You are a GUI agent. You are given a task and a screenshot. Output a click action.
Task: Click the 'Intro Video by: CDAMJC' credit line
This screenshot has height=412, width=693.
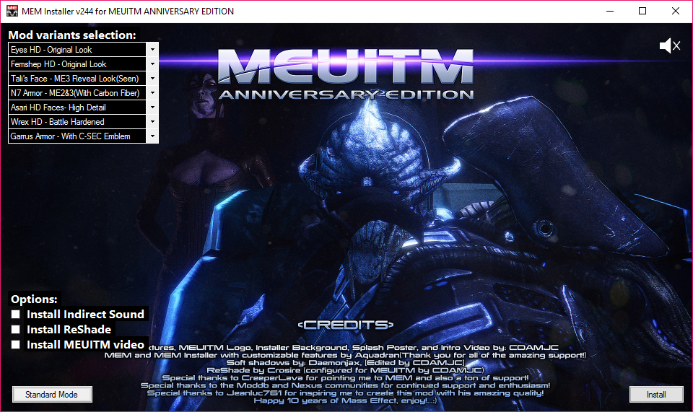[354, 348]
